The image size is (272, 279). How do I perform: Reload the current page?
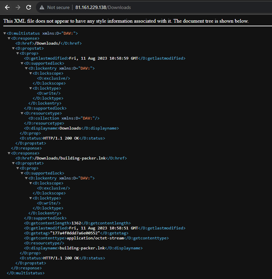(x=29, y=7)
